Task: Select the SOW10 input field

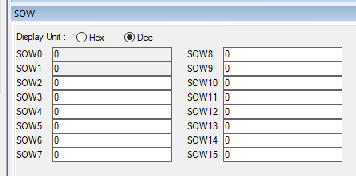Action: click(x=282, y=83)
